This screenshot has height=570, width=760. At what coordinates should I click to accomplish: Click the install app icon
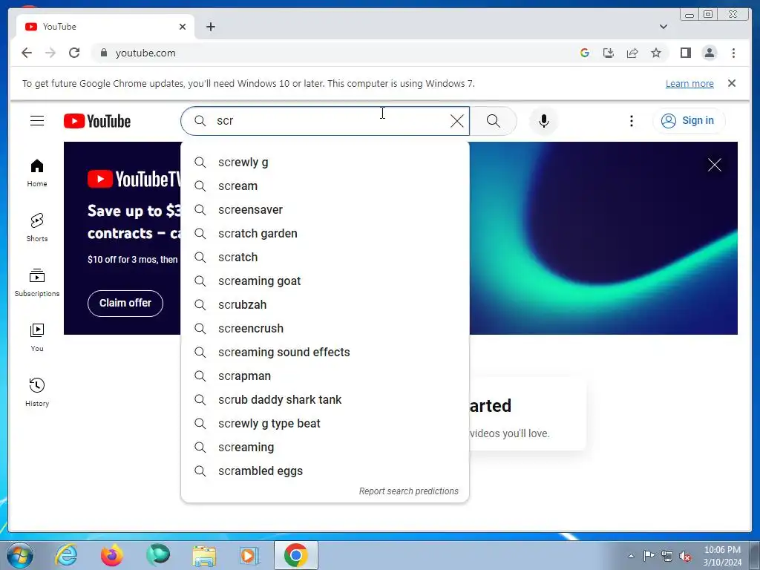[x=609, y=53]
